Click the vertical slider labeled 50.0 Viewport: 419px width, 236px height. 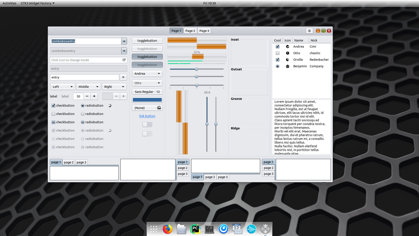tap(207, 124)
